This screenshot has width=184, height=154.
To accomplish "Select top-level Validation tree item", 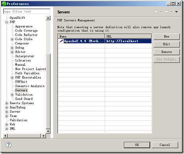I will pyautogui.click(x=18, y=120).
